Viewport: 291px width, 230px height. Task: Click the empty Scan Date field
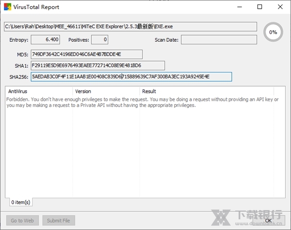[x=219, y=39]
